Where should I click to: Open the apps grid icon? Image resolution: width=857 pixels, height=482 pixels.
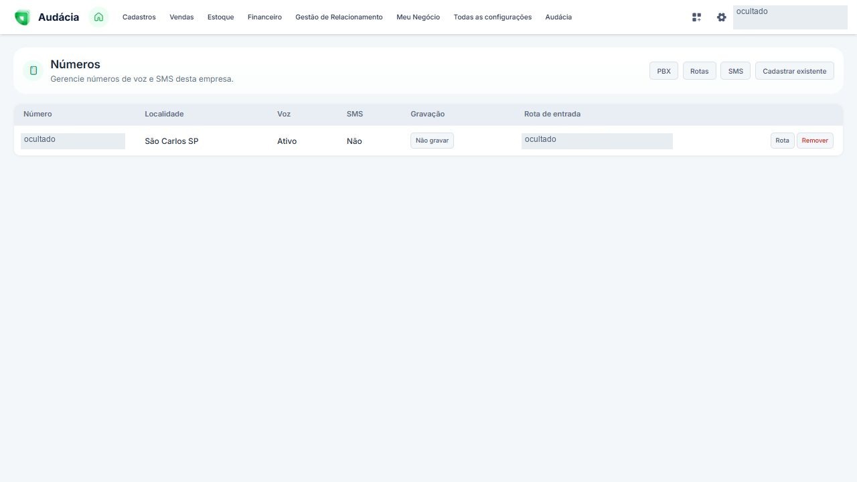(696, 17)
